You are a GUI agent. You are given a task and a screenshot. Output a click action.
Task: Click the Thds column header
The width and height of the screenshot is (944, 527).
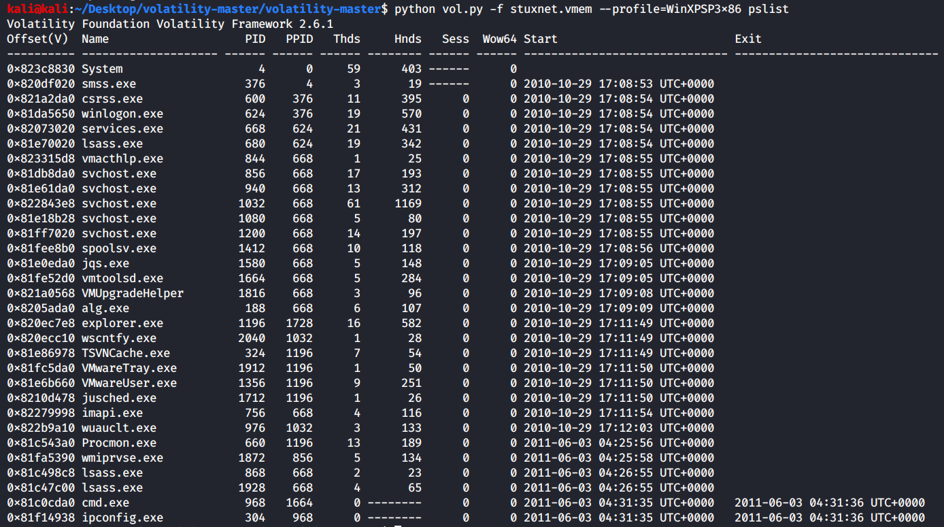347,39
